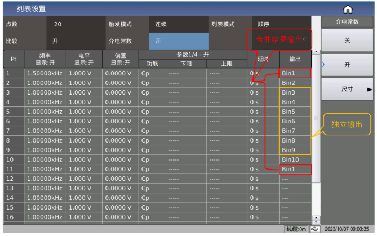Select Bin1 output cell in row 11
The image size is (377, 236).
(x=295, y=169)
